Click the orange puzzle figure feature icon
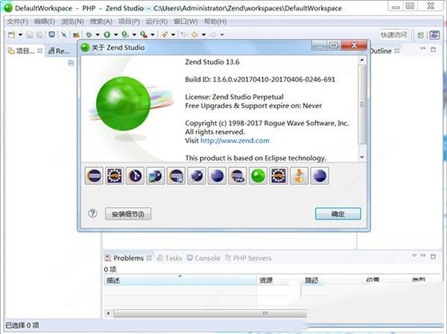This screenshot has width=447, height=334. click(x=299, y=176)
